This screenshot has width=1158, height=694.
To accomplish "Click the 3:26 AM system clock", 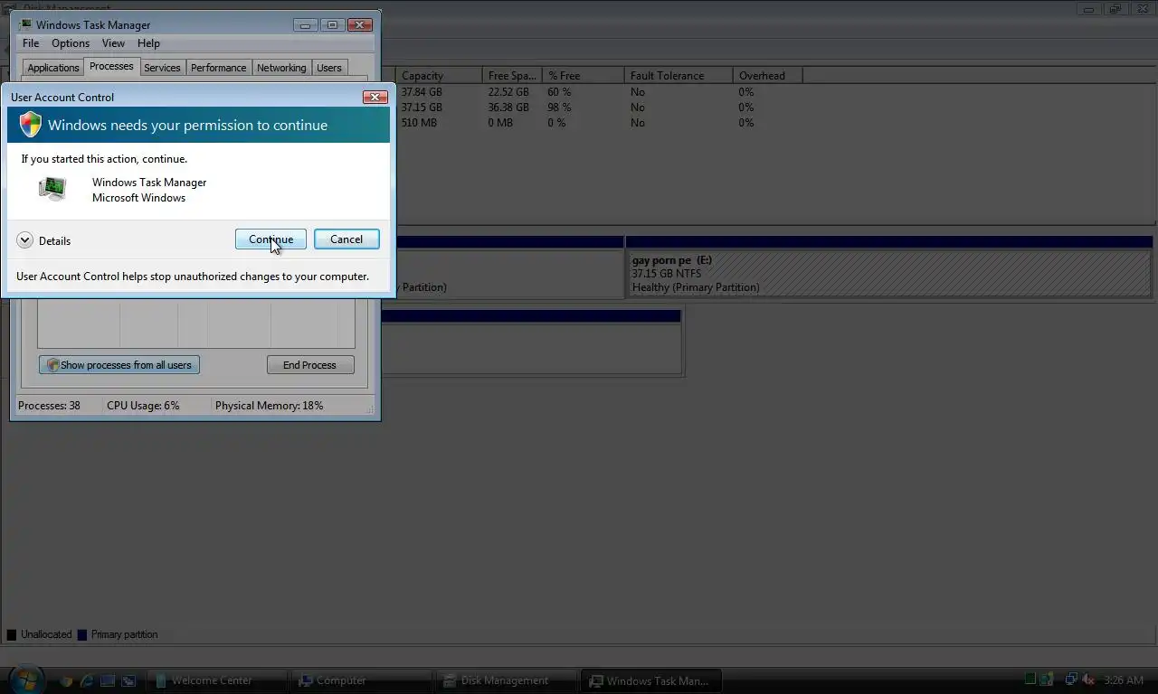I will [1124, 680].
